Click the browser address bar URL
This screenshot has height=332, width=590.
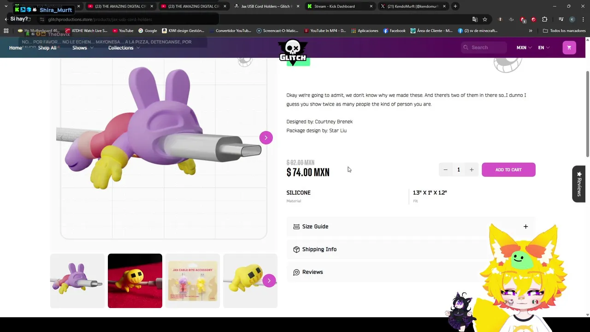(100, 19)
